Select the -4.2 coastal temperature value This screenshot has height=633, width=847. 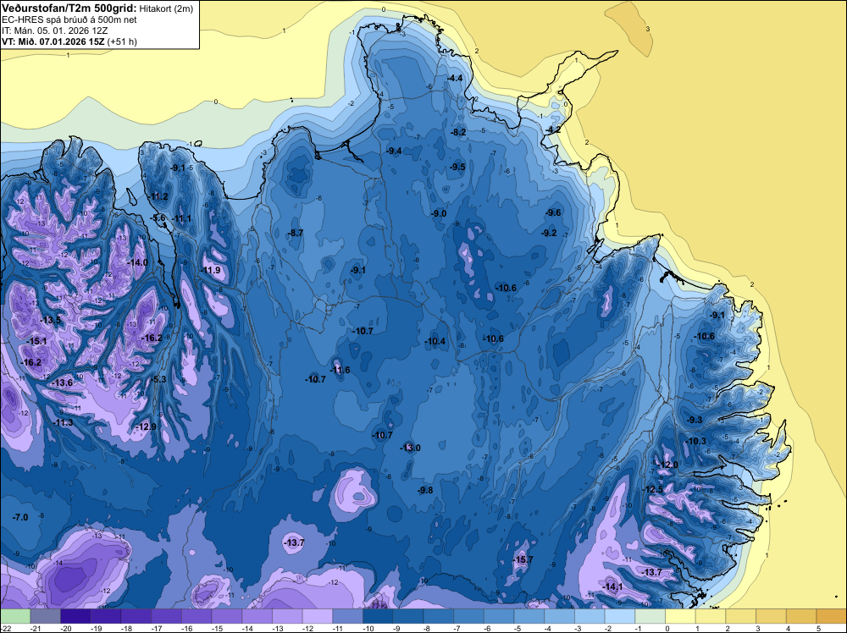[x=553, y=130]
